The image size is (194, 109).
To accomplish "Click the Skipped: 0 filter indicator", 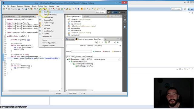I will pyautogui.click(x=116, y=51).
